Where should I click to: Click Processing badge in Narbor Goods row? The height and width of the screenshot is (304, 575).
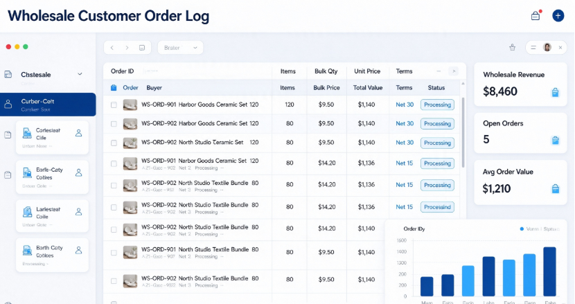point(437,163)
